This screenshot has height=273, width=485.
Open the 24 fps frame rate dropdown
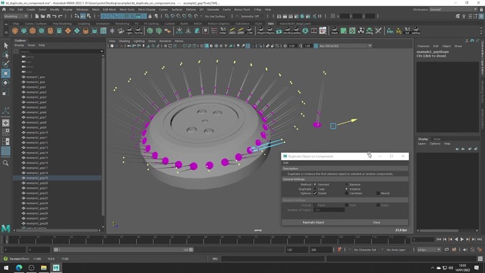pos(429,249)
